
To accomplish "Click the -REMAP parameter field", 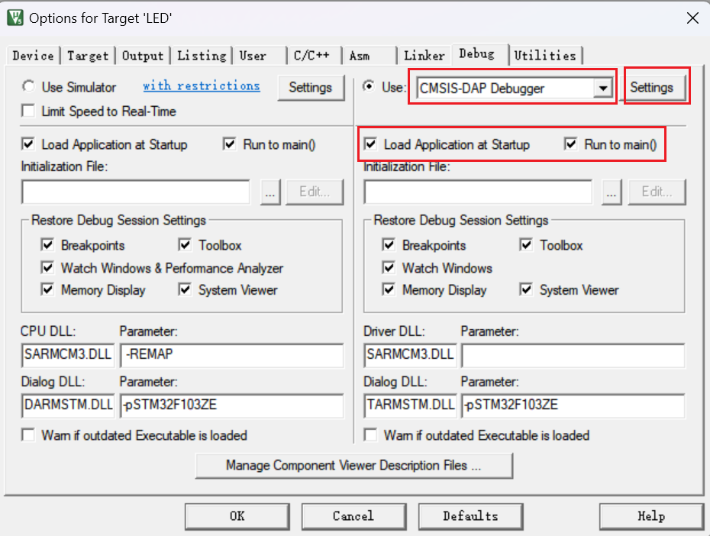I will coord(232,355).
